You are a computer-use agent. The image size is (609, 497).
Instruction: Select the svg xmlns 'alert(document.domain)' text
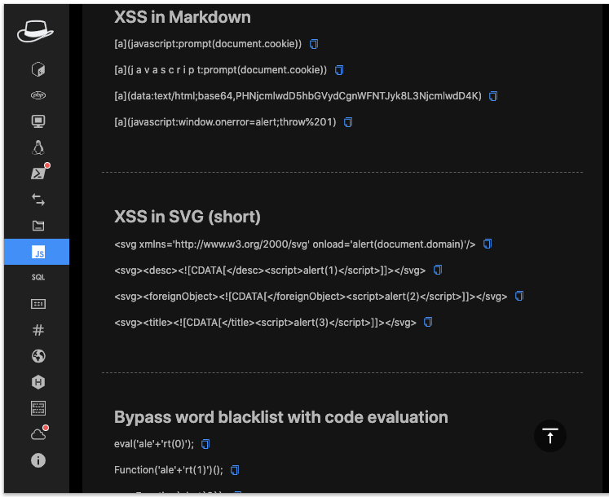(295, 244)
